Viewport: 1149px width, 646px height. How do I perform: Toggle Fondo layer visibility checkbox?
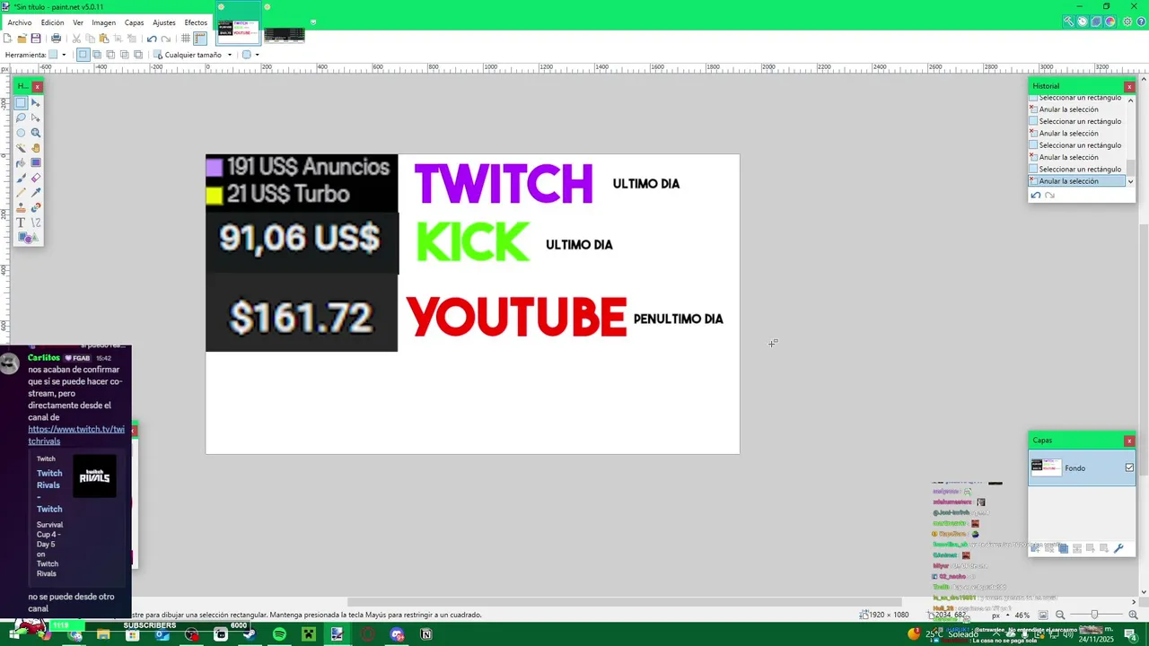(1129, 467)
